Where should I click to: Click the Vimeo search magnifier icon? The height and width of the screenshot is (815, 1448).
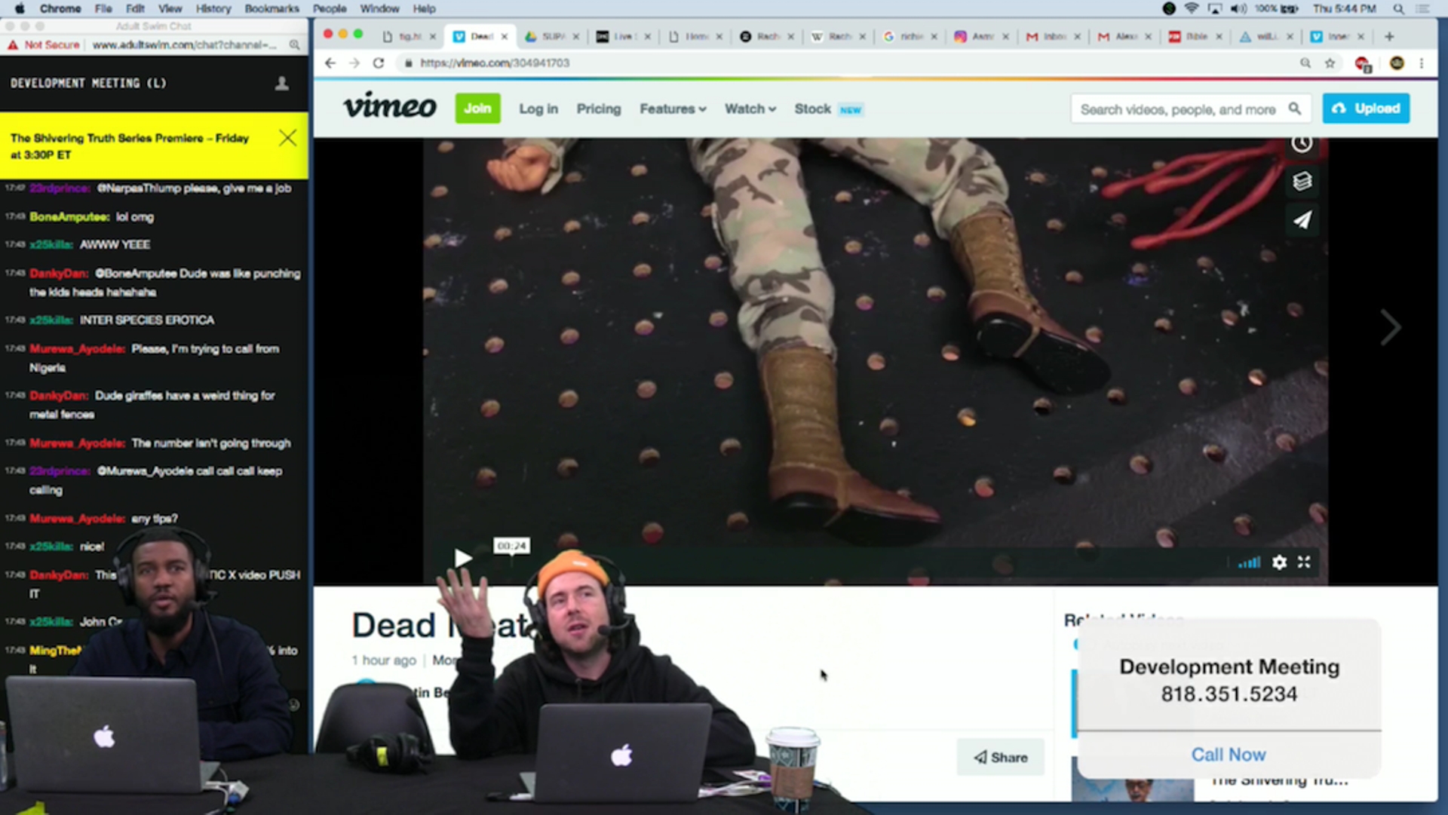(1295, 109)
